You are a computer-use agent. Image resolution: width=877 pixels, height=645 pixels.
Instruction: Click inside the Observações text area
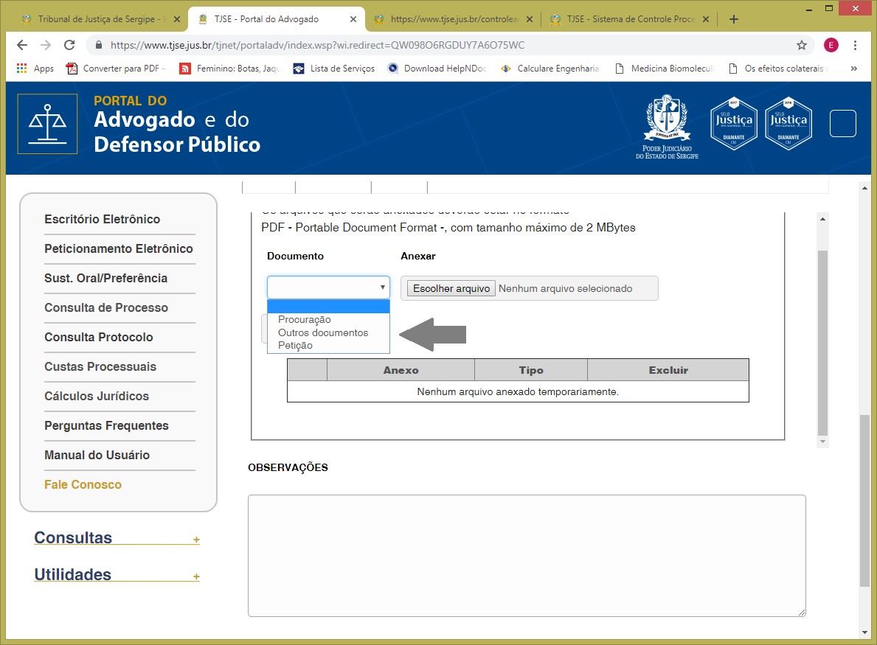click(526, 555)
